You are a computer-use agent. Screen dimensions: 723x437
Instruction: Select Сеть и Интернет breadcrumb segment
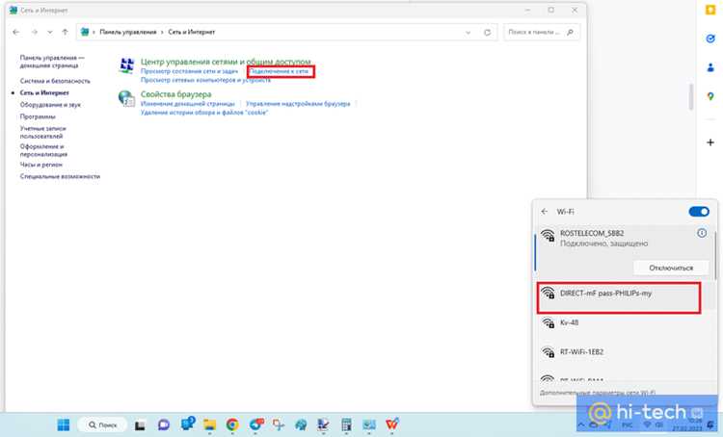192,32
